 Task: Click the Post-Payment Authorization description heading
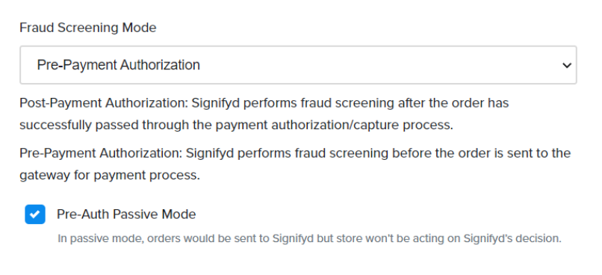point(104,103)
